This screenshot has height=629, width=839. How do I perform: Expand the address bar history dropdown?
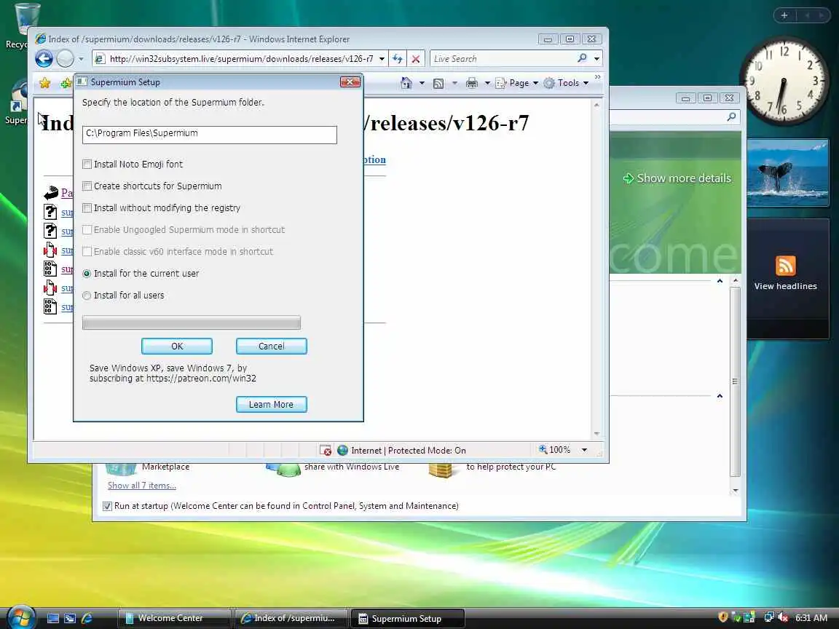pyautogui.click(x=382, y=59)
